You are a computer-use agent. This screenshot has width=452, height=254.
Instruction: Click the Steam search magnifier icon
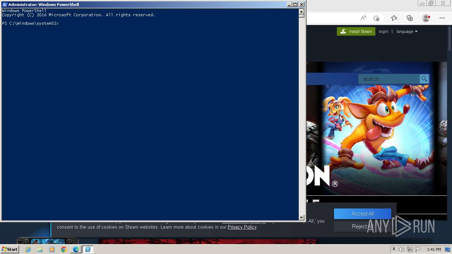424,79
